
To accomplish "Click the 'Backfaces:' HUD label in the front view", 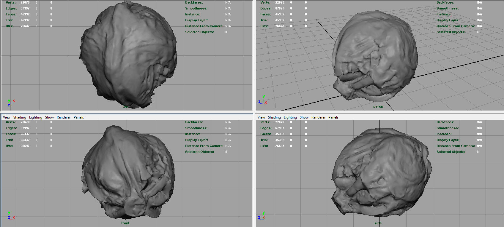I will pyautogui.click(x=194, y=122).
